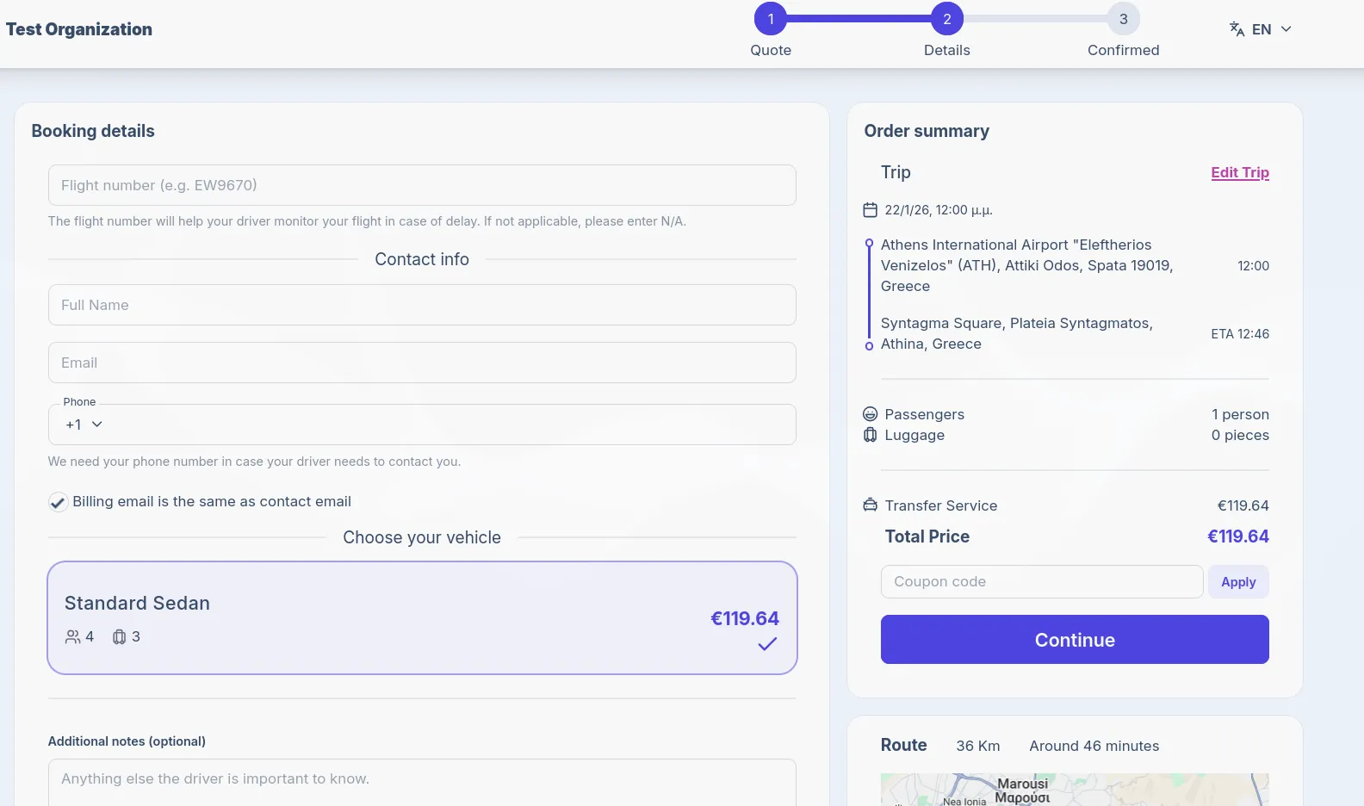
Task: Click the checkmark on Standard Sedan card
Action: (x=767, y=644)
